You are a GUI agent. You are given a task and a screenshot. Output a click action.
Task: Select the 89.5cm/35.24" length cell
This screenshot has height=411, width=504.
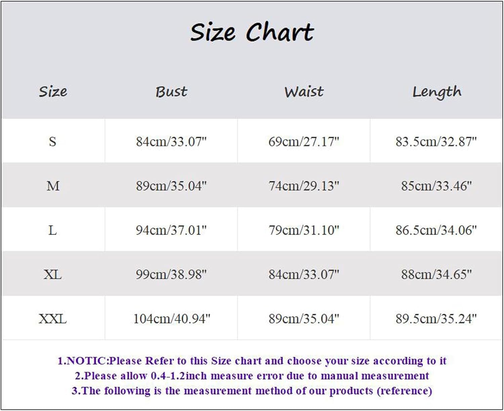pos(436,319)
